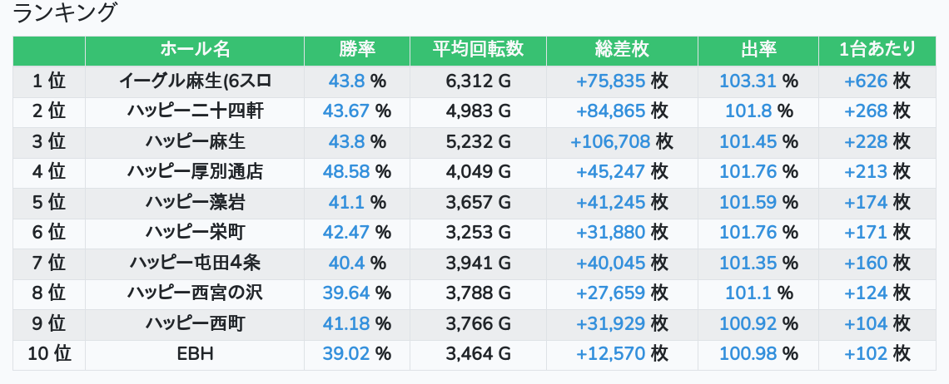Click the +106,708 total difference value
Image resolution: width=949 pixels, height=384 pixels.
point(610,141)
